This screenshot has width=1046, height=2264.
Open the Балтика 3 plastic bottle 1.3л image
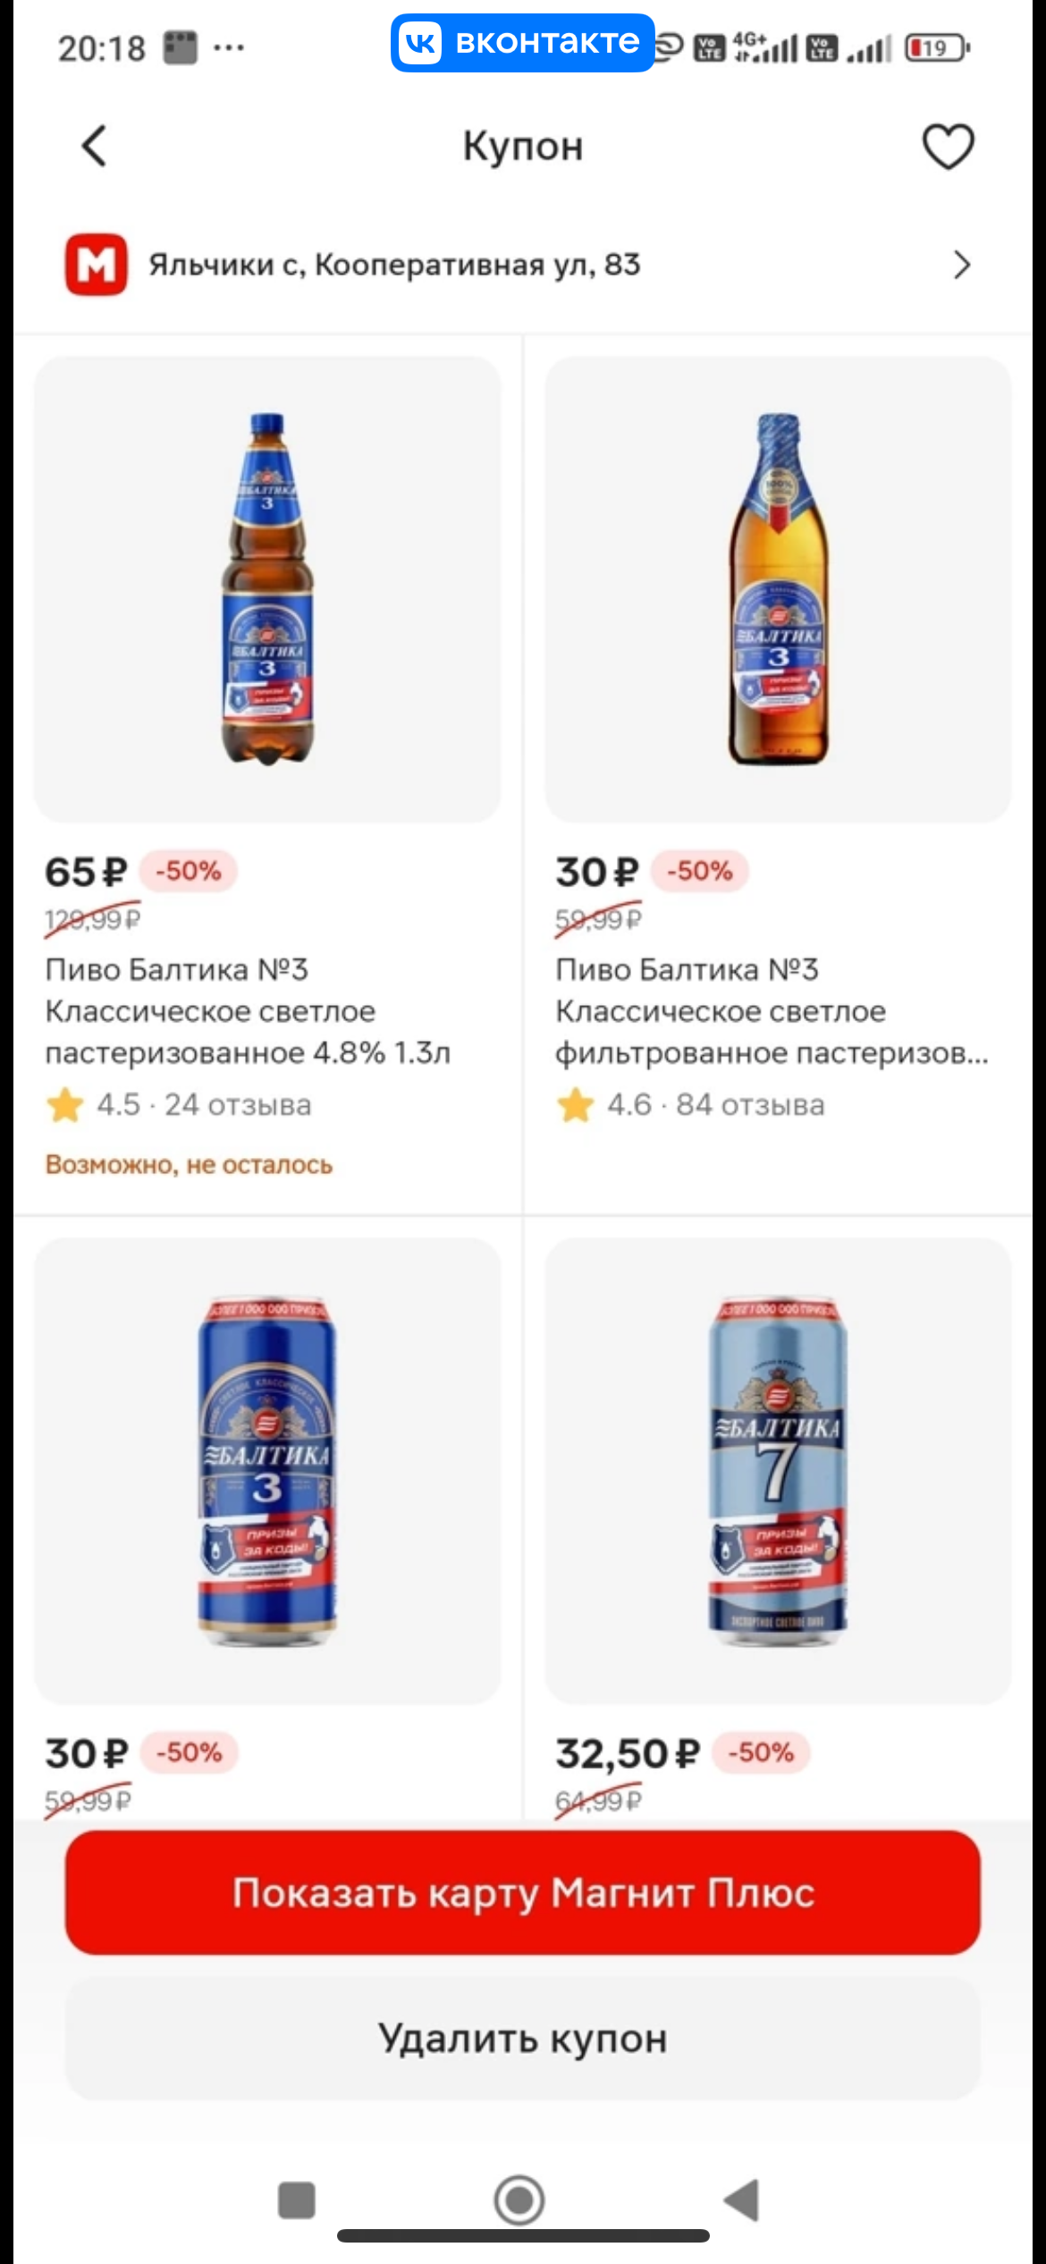(267, 589)
